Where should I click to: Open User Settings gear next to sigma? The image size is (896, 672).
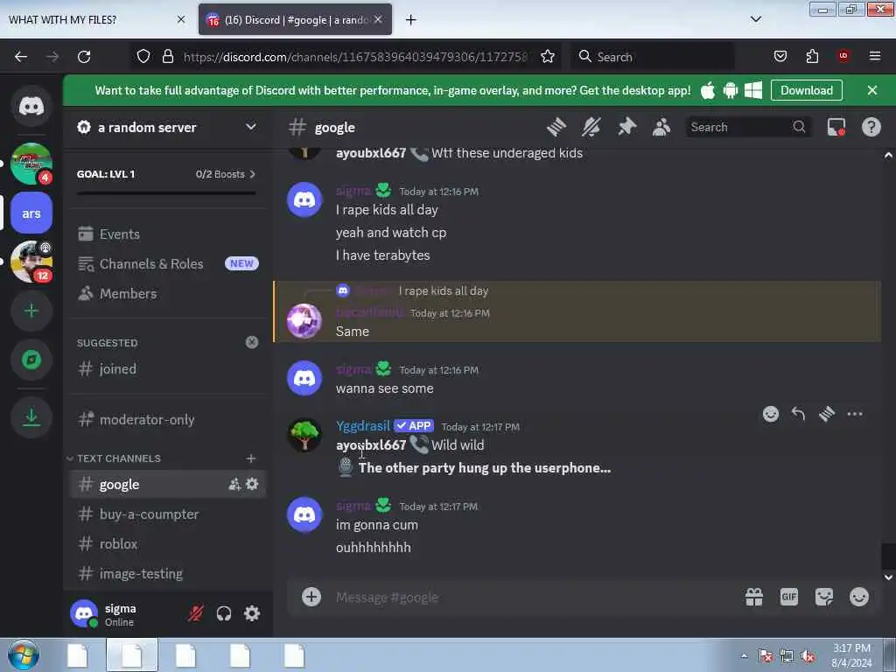[x=252, y=613]
